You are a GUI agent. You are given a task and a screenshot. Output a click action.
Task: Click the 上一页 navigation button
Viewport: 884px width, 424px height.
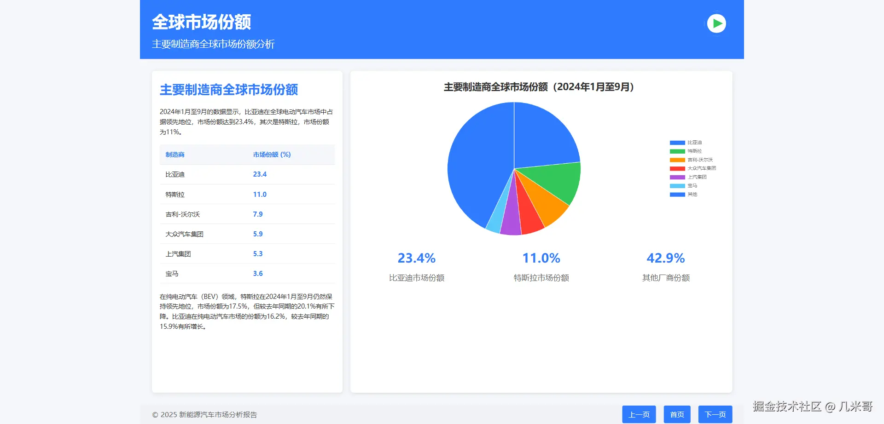(639, 414)
